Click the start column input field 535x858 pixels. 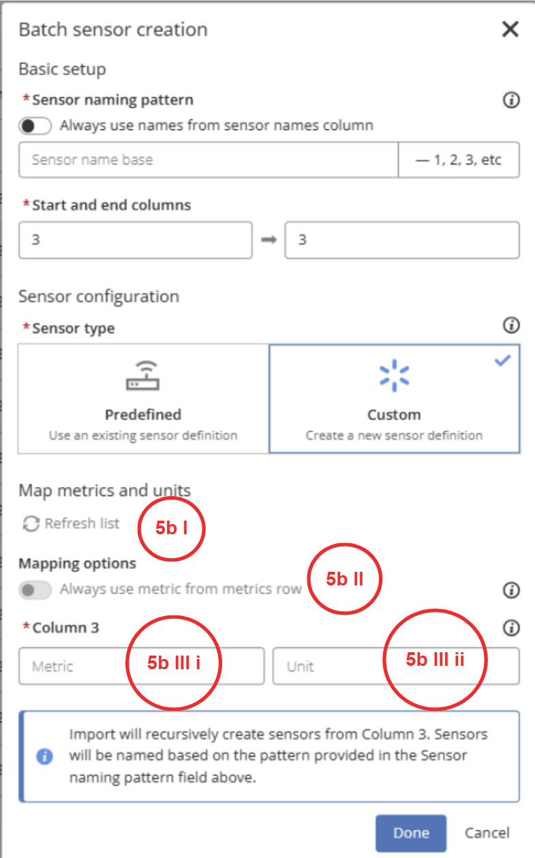point(135,241)
